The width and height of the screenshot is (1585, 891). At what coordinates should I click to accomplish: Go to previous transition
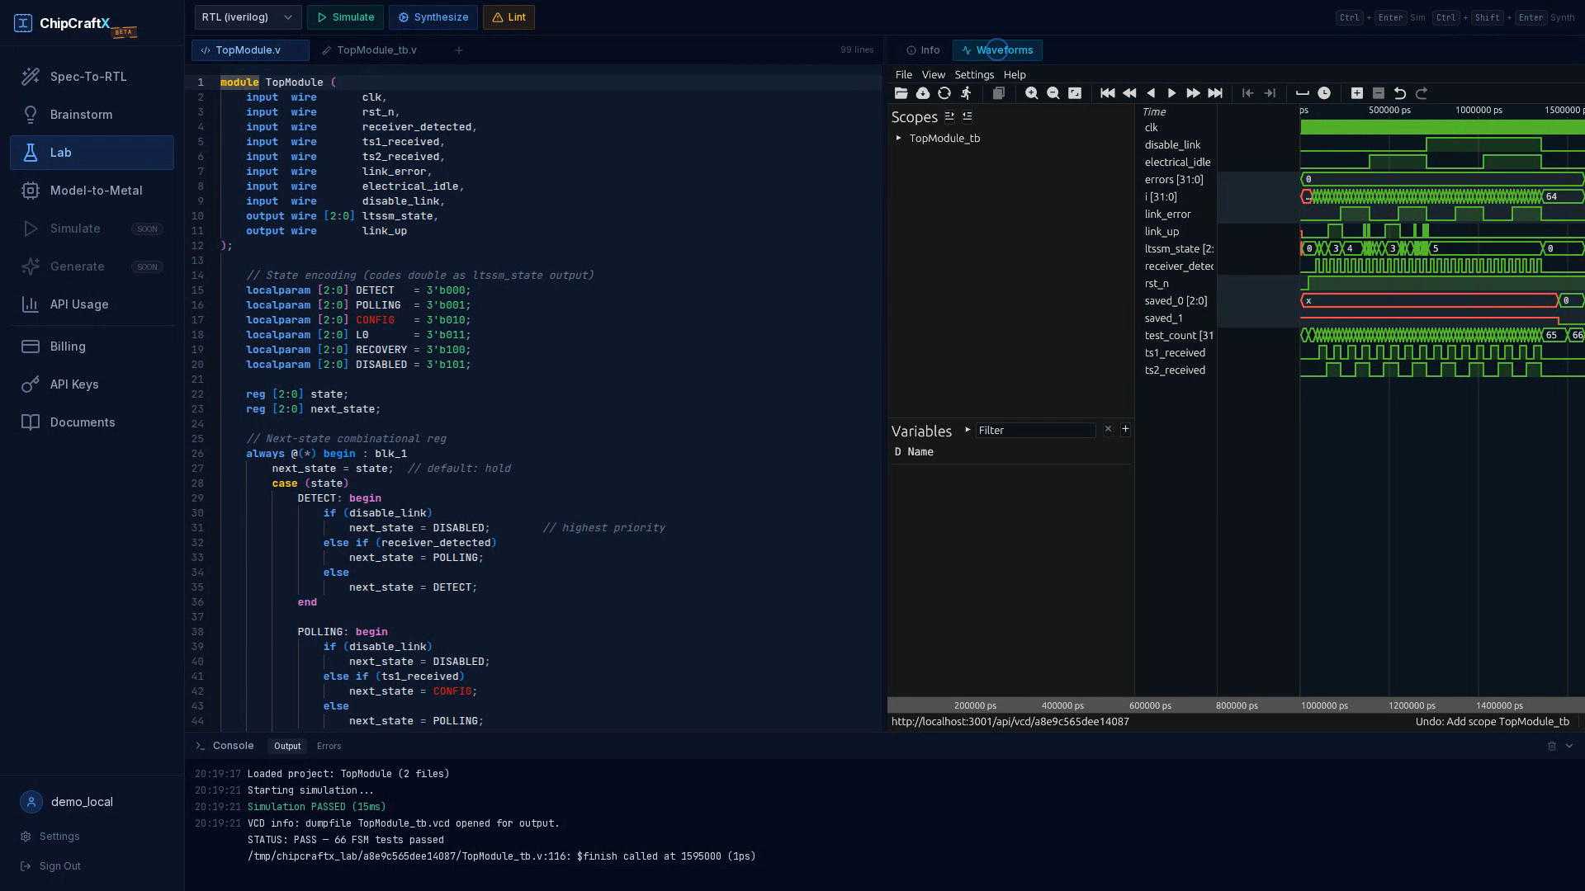point(1247,93)
